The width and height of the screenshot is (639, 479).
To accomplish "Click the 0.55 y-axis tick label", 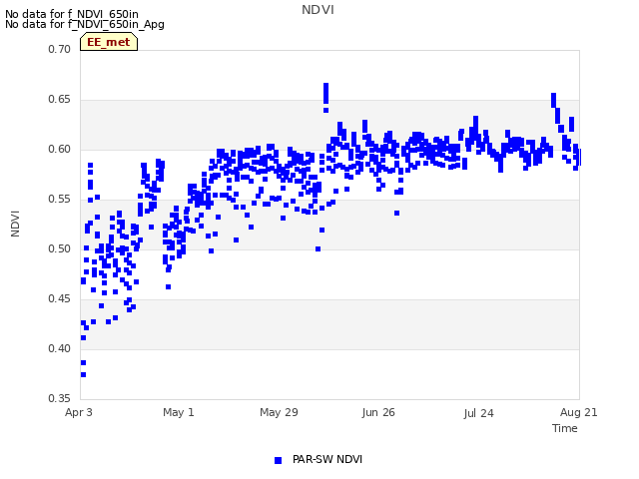I will pyautogui.click(x=60, y=200).
